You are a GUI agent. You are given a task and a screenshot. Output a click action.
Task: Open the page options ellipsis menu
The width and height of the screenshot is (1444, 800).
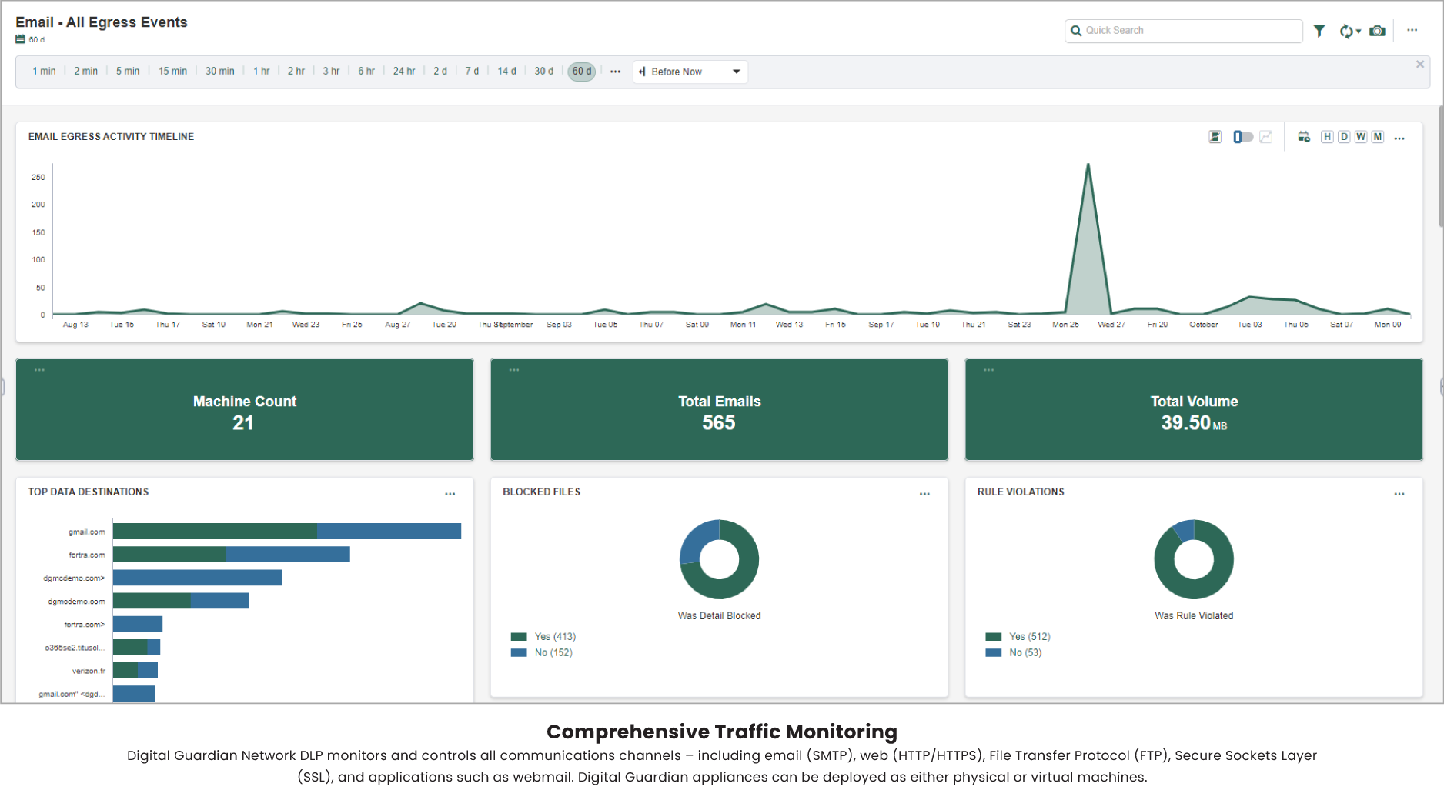pyautogui.click(x=1412, y=31)
